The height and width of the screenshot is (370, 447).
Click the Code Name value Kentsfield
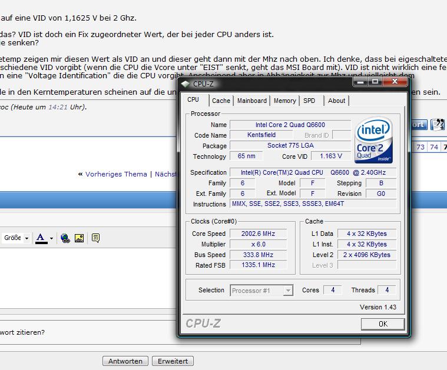tap(261, 135)
